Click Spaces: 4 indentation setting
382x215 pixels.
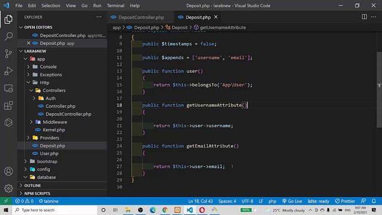point(227,201)
